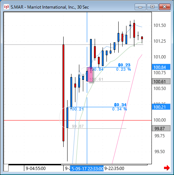Click the gray 100.61 price marker on axis

[161, 81]
